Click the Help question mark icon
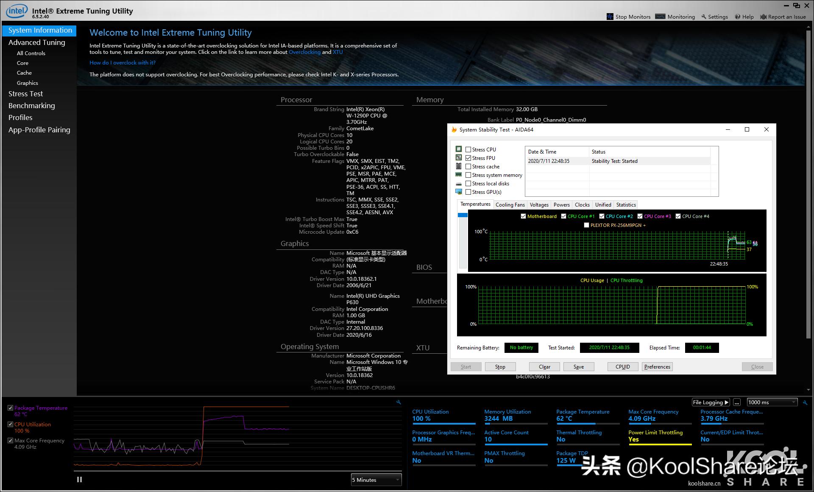 [738, 17]
